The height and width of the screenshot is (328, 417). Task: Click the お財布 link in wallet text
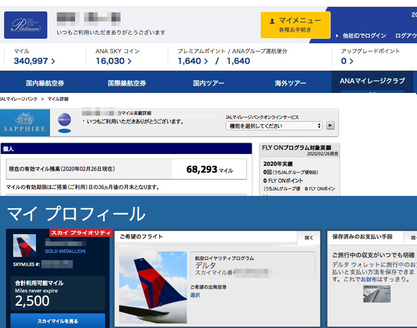pyautogui.click(x=369, y=279)
